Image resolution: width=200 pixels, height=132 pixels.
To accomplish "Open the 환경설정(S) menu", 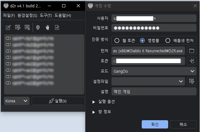I will coord(27,16).
